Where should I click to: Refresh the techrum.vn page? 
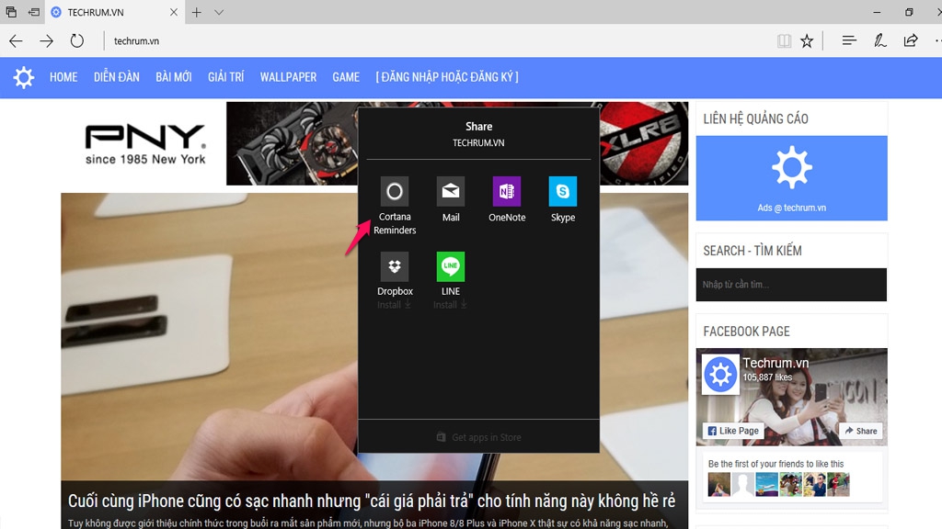77,40
